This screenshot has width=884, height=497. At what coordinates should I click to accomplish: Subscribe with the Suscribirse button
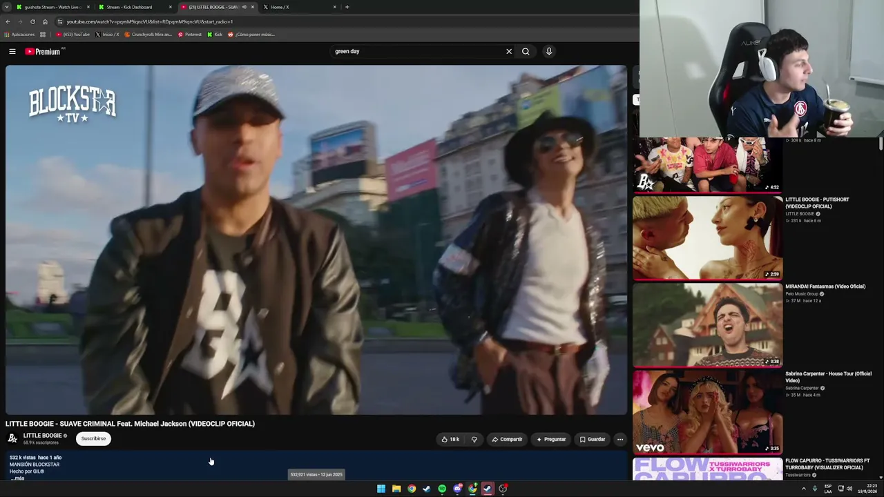tap(93, 438)
